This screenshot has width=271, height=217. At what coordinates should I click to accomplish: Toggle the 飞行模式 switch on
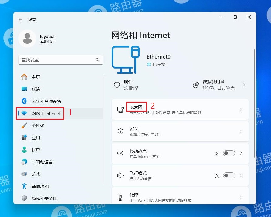(x=229, y=175)
